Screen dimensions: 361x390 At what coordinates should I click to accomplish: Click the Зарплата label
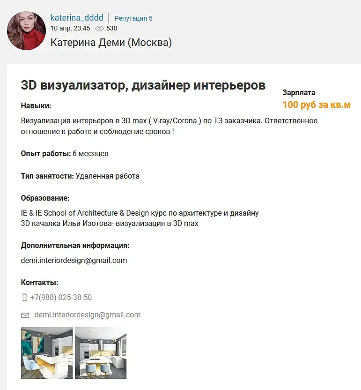coord(299,93)
